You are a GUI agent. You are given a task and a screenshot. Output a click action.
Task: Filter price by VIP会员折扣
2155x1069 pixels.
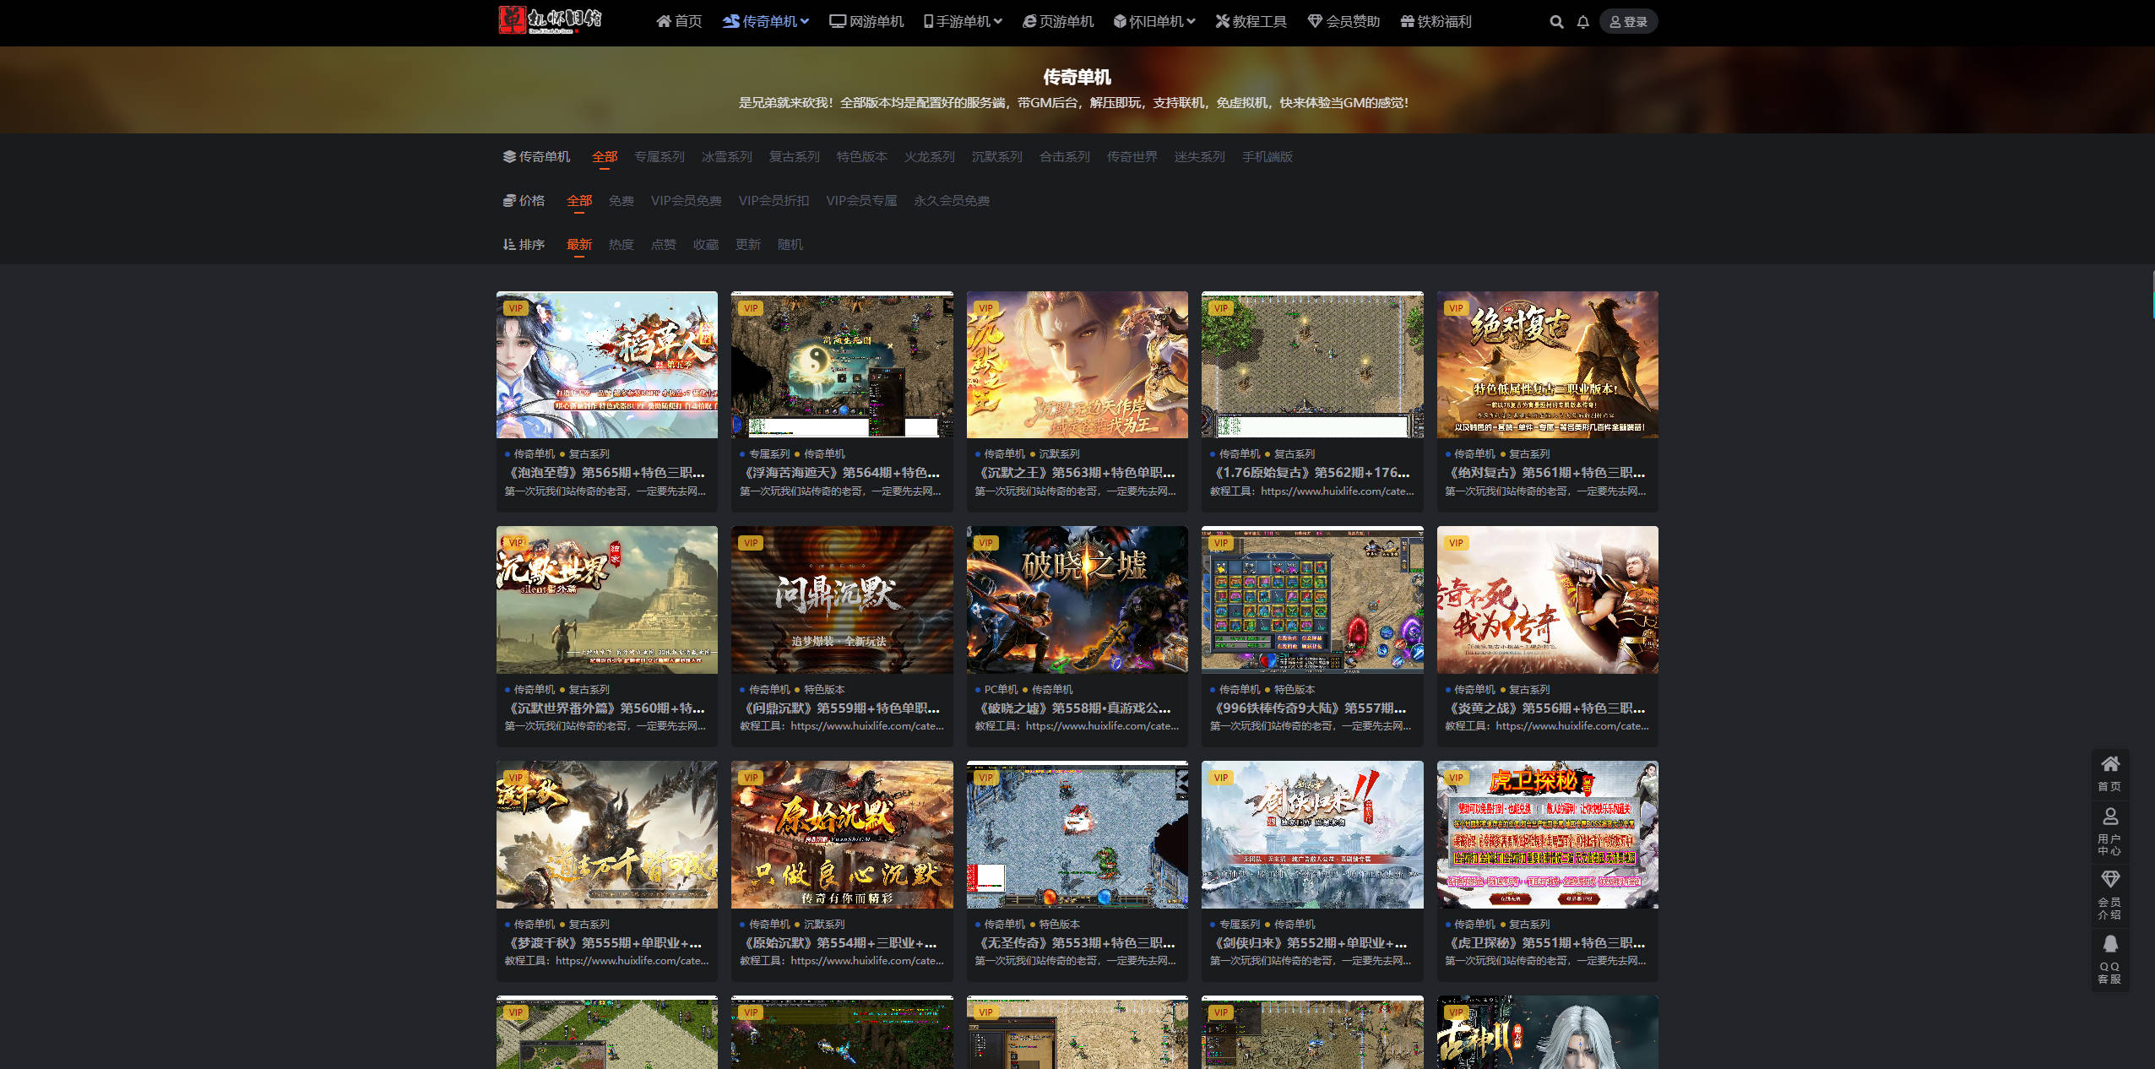(x=774, y=201)
